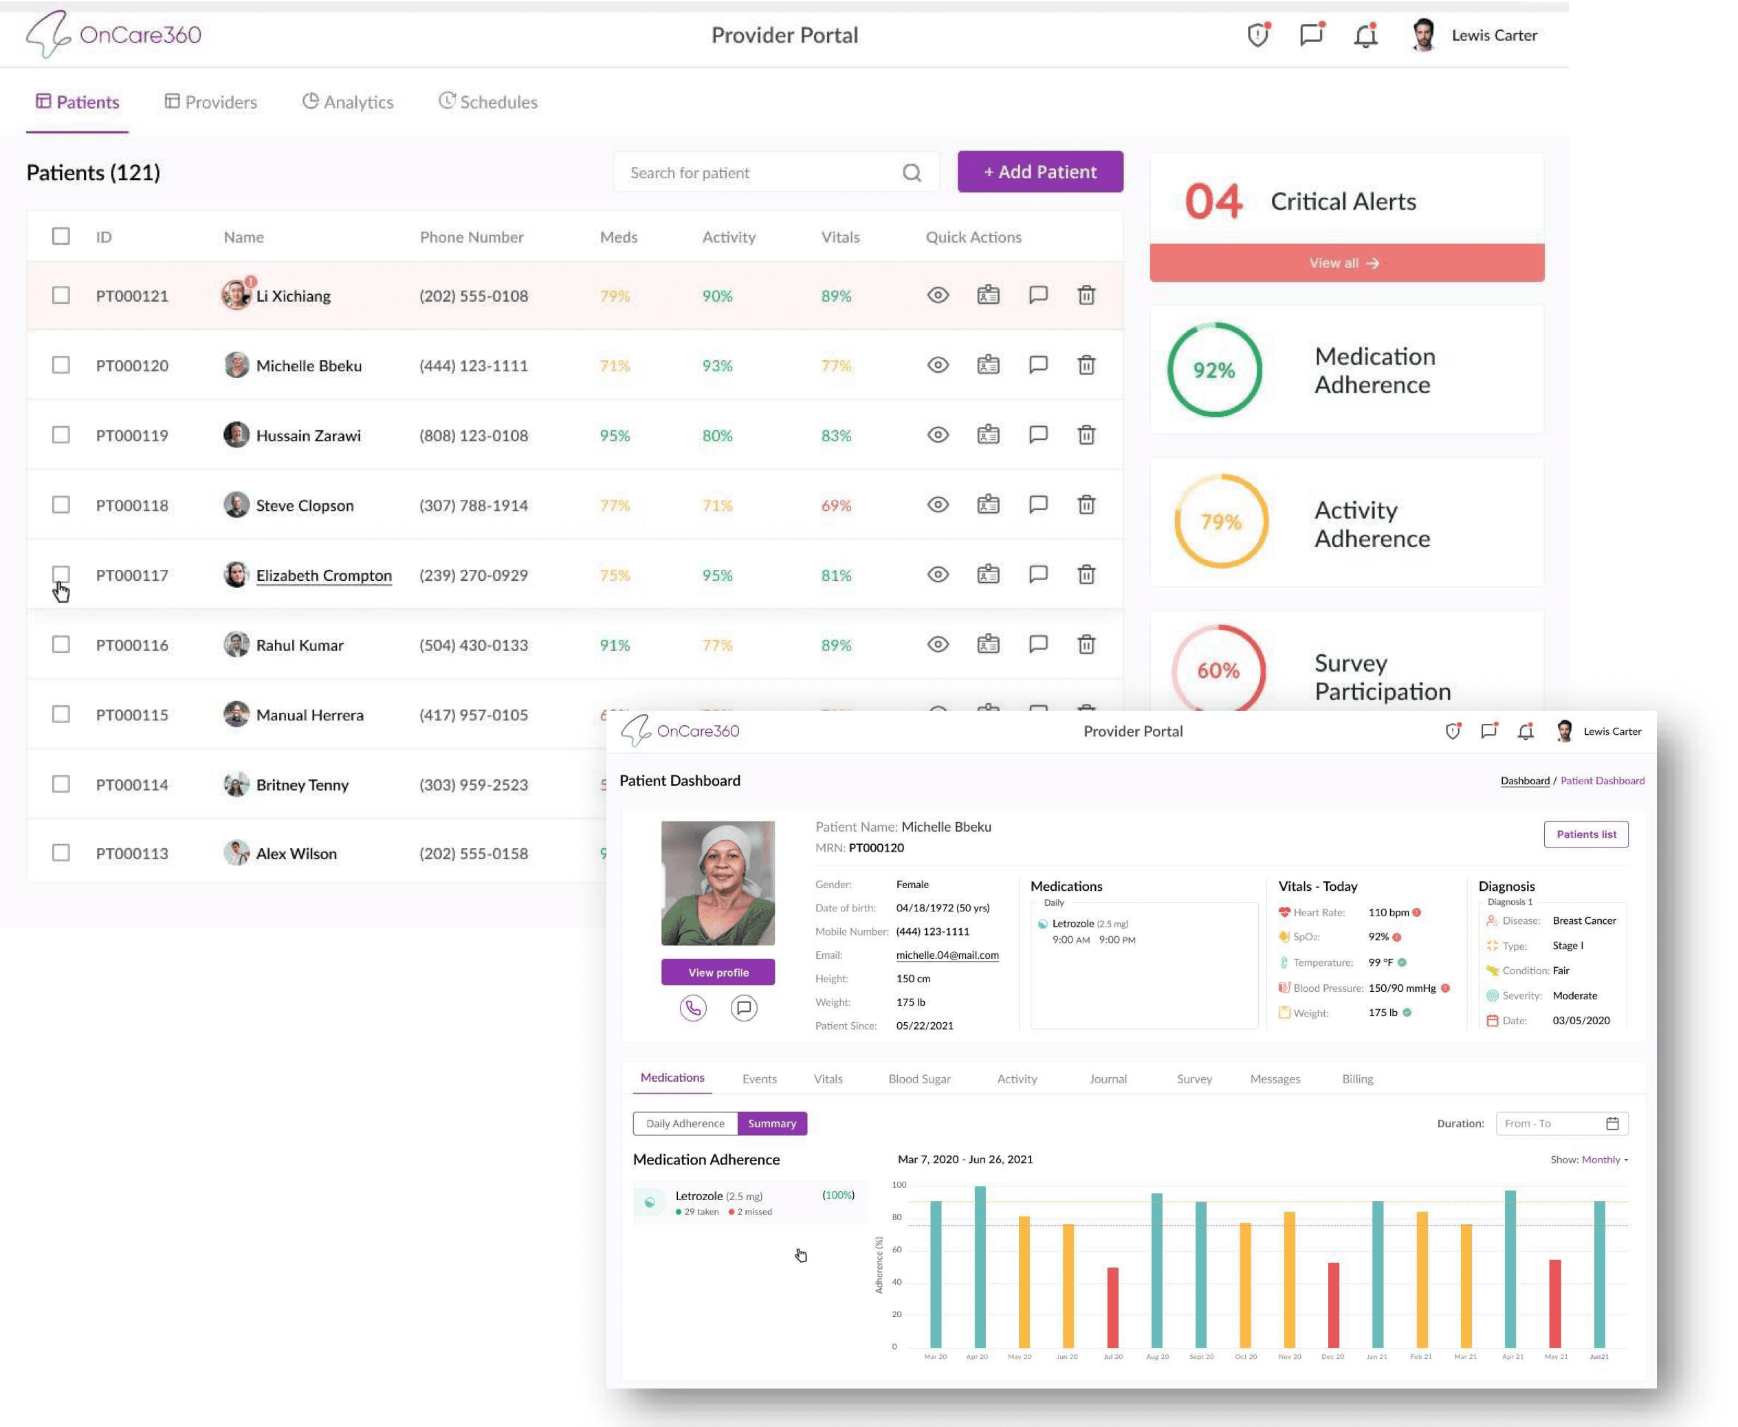Click the 79% Activity Adherence ring
The image size is (1738, 1427).
(x=1221, y=521)
